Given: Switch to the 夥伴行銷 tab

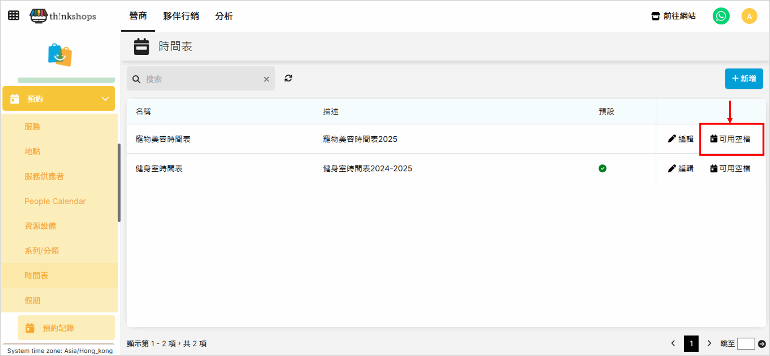Looking at the screenshot, I should tap(181, 16).
